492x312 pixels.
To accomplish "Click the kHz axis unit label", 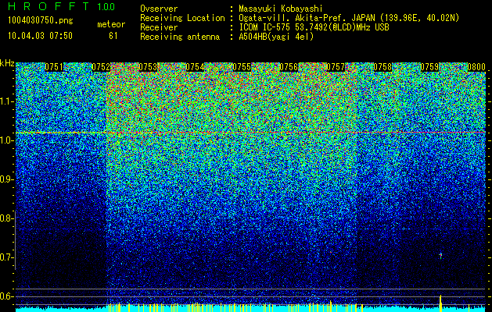I will tap(7, 63).
